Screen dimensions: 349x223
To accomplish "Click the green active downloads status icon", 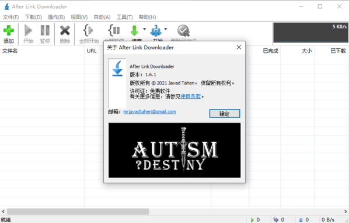I will click(x=252, y=220).
